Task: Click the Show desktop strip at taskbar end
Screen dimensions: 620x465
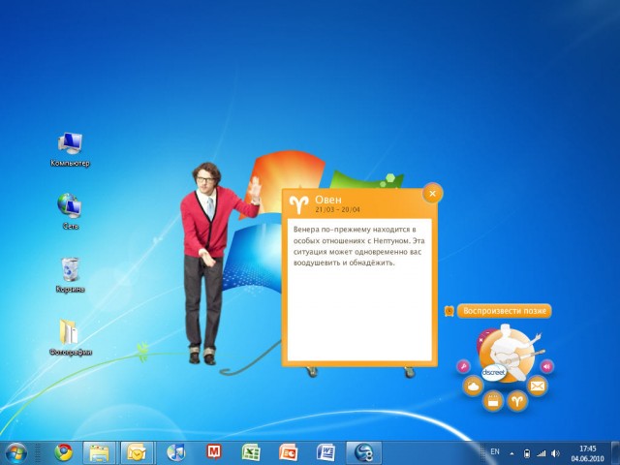Action: coord(616,453)
